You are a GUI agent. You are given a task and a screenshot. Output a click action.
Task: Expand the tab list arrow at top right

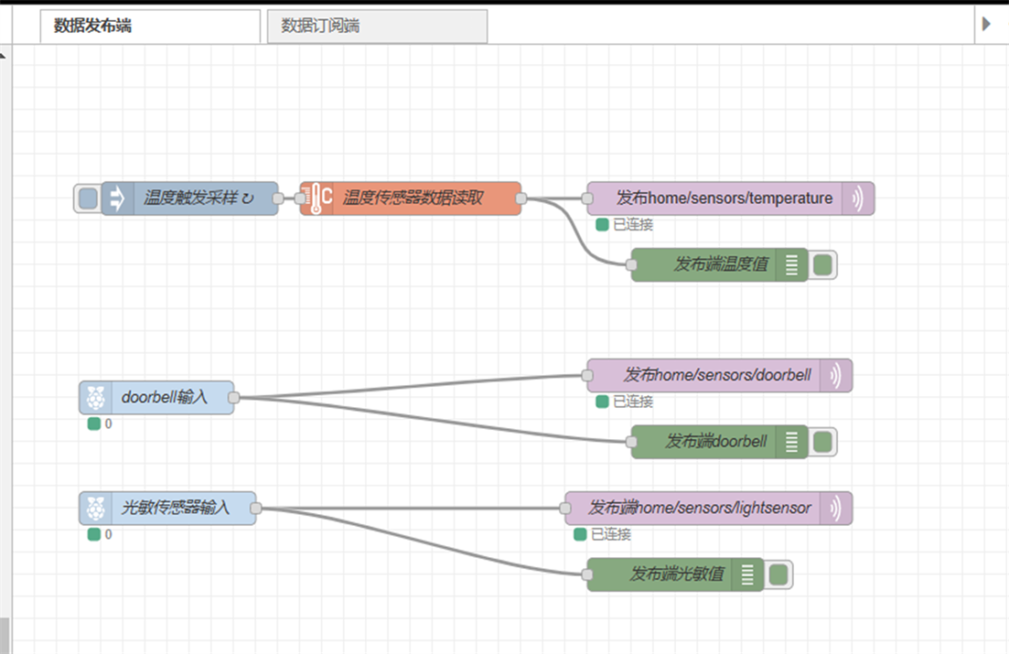[986, 25]
